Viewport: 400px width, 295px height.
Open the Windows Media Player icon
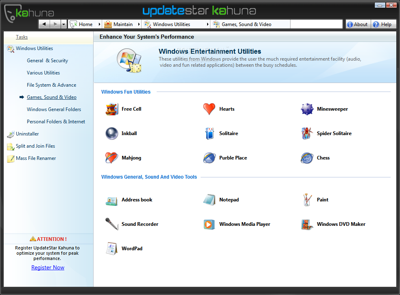[209, 225]
